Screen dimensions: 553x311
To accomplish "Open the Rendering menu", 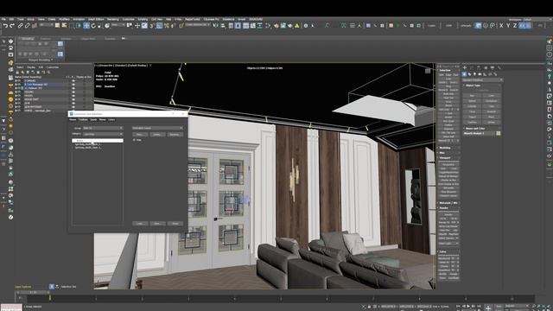I will coord(113,19).
